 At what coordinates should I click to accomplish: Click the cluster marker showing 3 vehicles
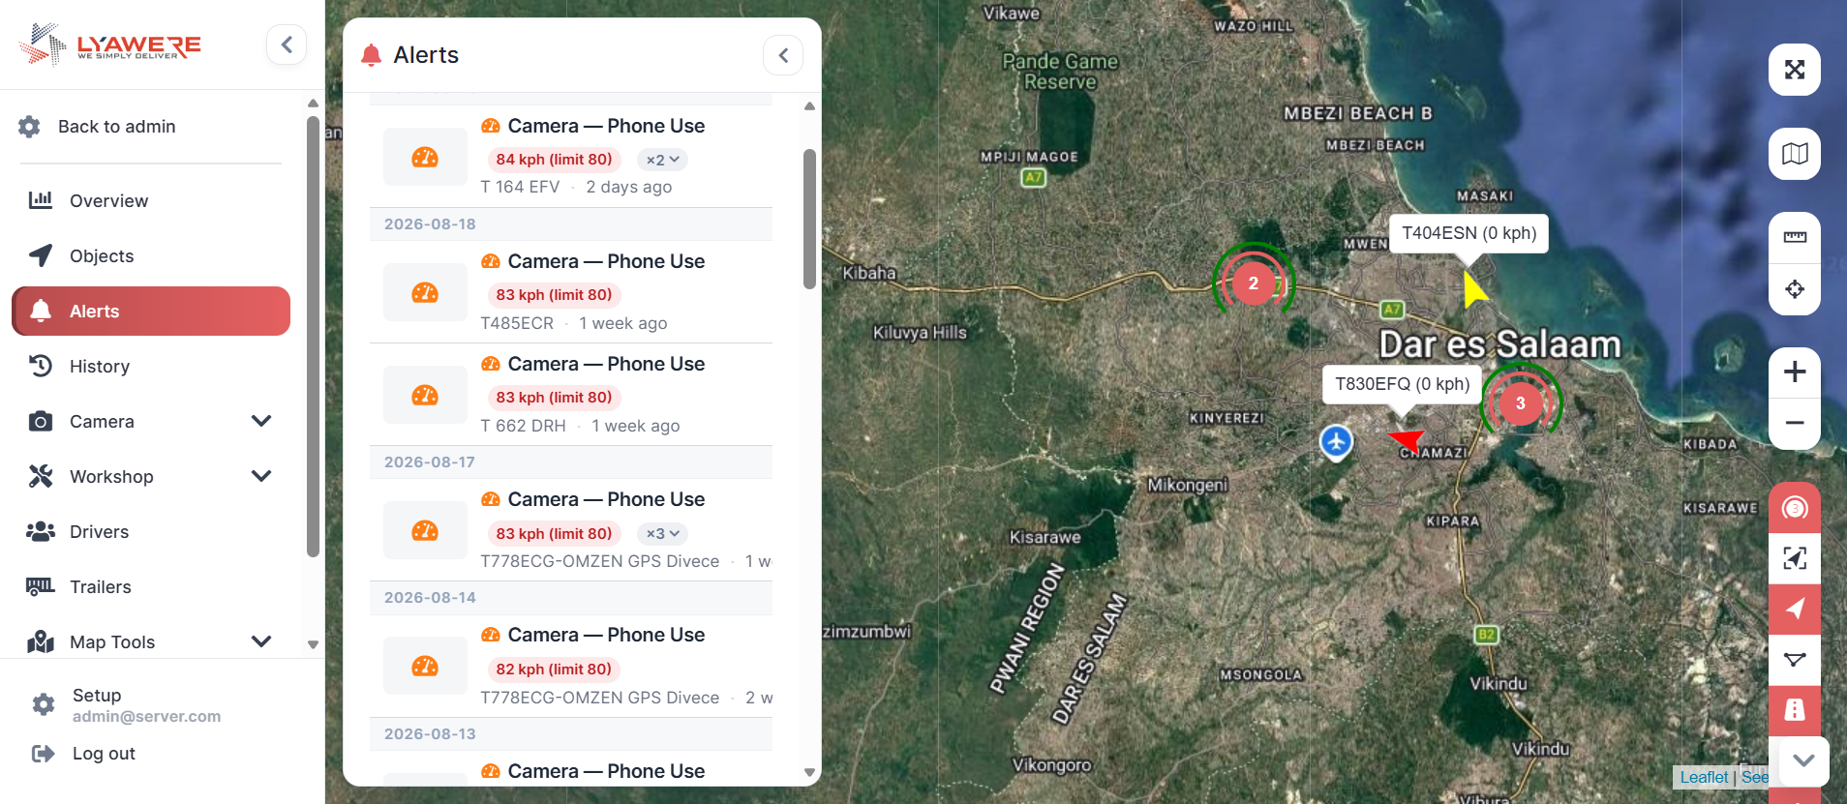coord(1520,403)
